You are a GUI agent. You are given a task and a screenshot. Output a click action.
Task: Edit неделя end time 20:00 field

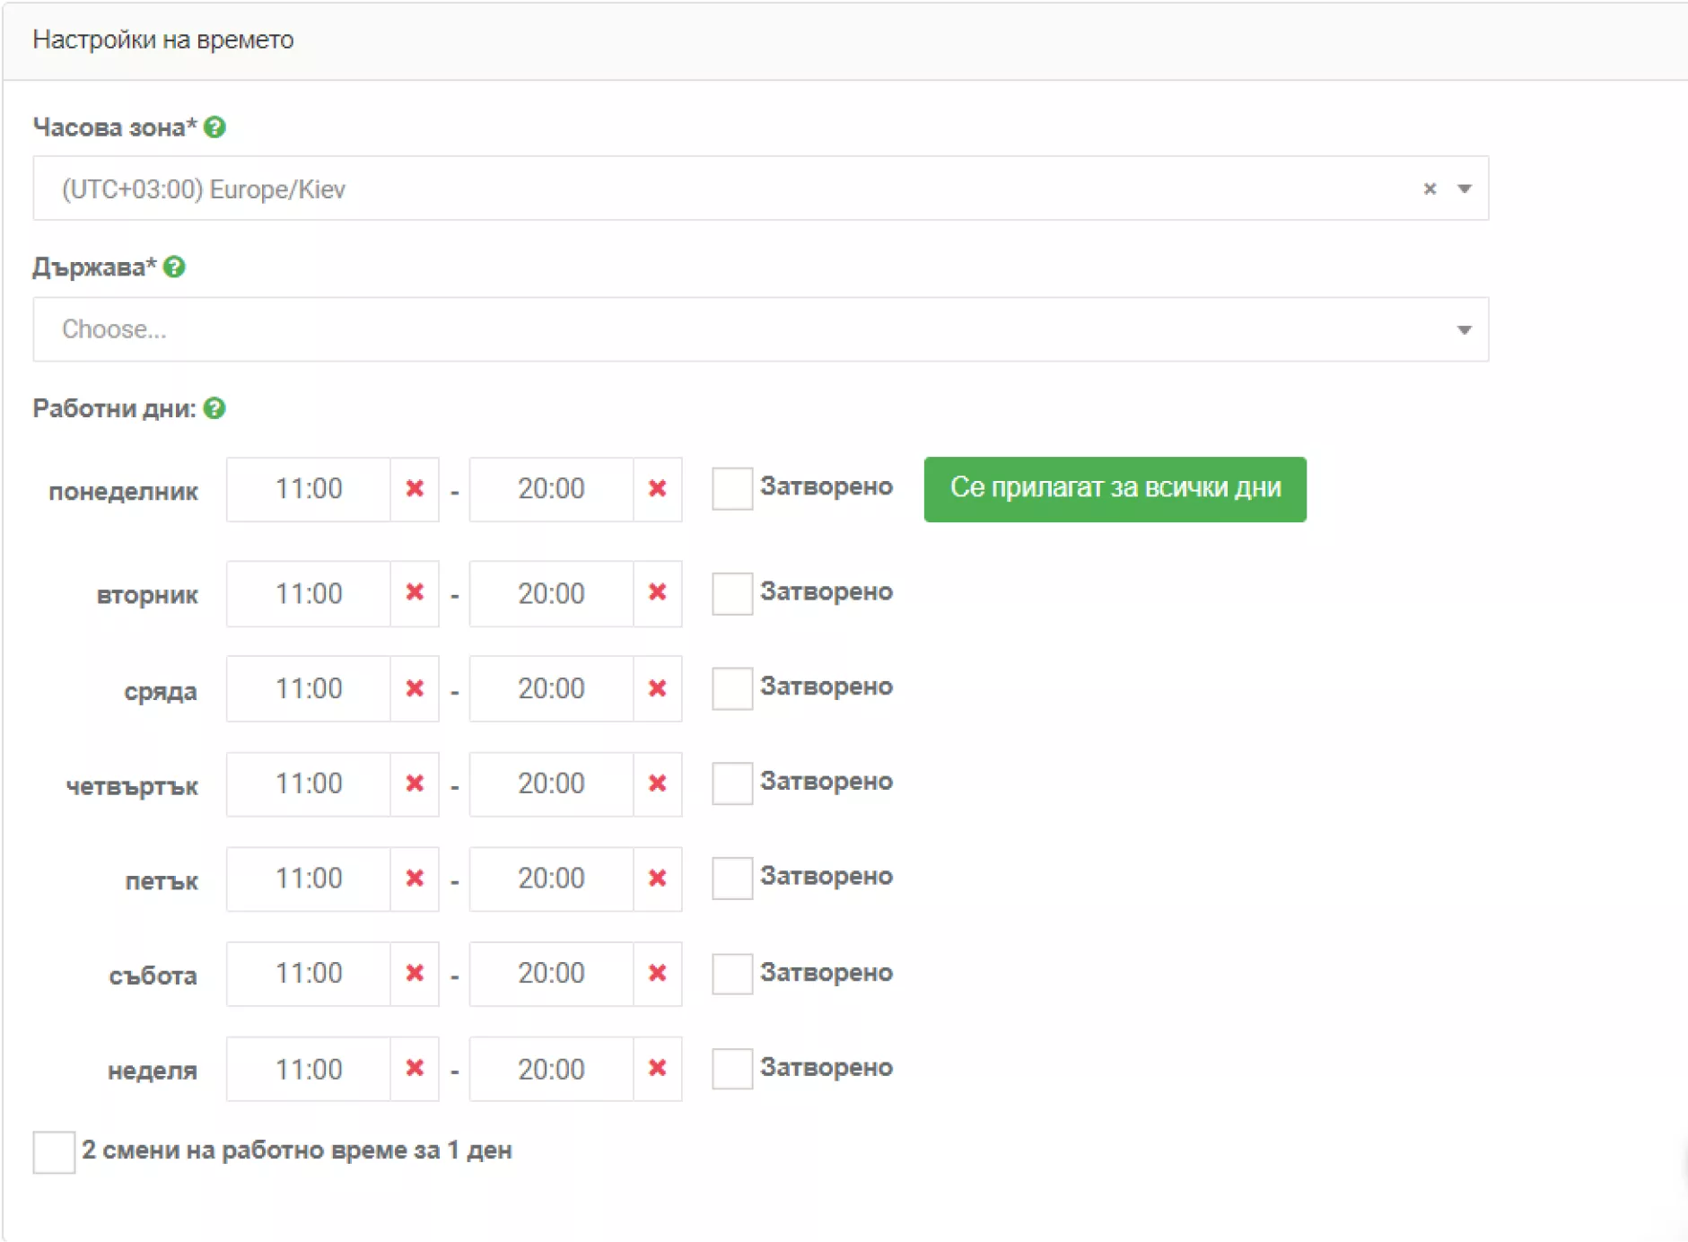[x=551, y=1069]
